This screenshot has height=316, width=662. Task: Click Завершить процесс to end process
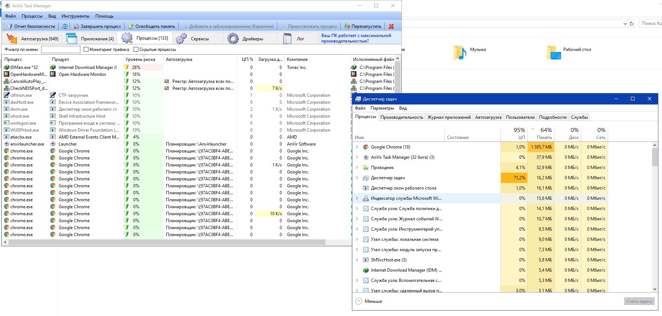coord(97,26)
